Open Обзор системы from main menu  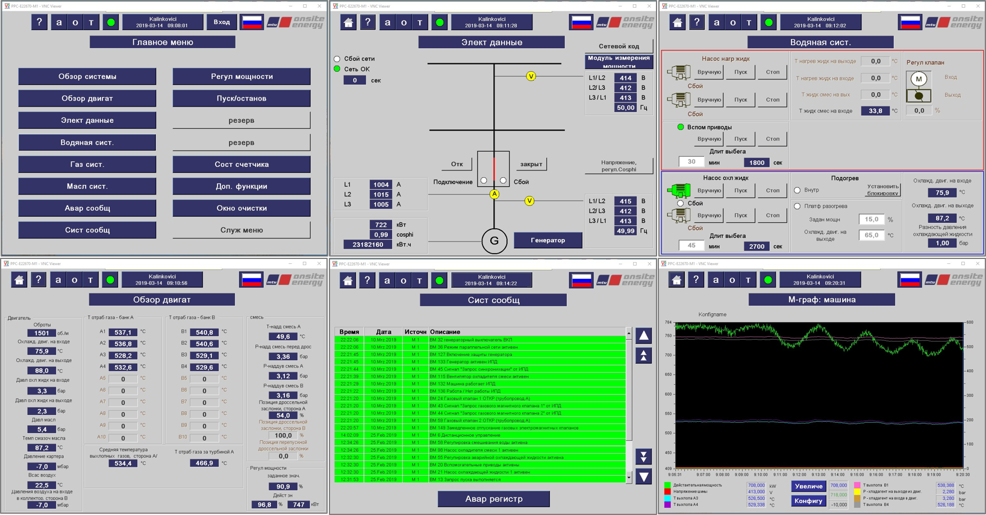[87, 76]
